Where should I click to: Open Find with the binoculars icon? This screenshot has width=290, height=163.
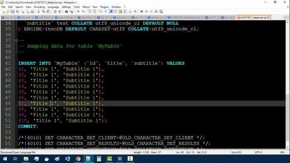click(x=66, y=11)
